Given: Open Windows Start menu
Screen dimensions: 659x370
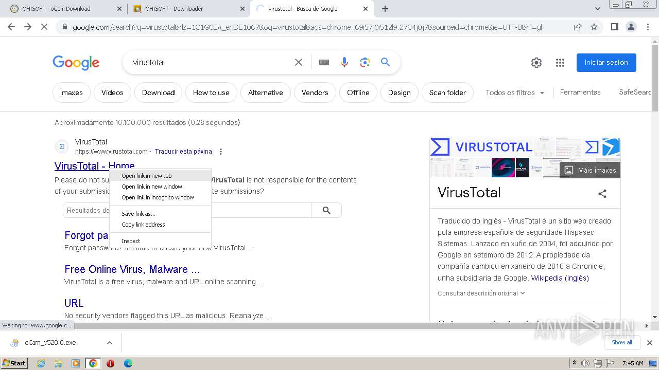Looking at the screenshot, I should 14,363.
